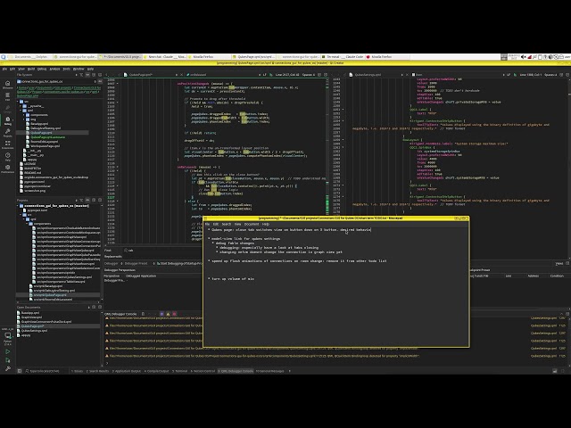Open the Help mode in the sidebar
The width and height of the screenshot is (571, 428).
click(8, 157)
